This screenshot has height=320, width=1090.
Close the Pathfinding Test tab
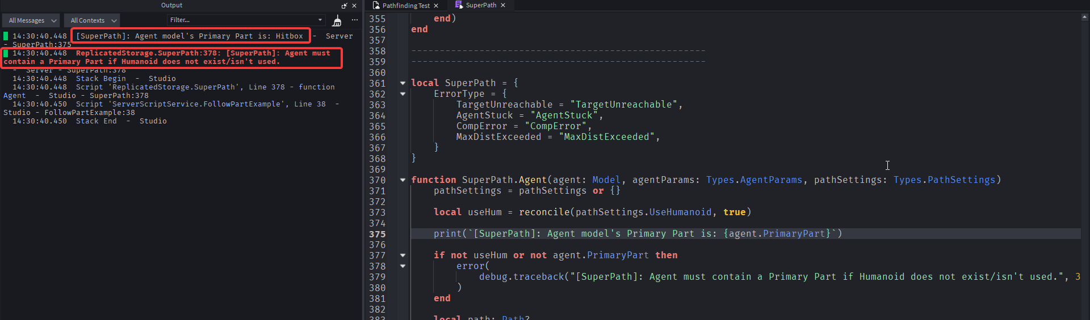pos(436,6)
